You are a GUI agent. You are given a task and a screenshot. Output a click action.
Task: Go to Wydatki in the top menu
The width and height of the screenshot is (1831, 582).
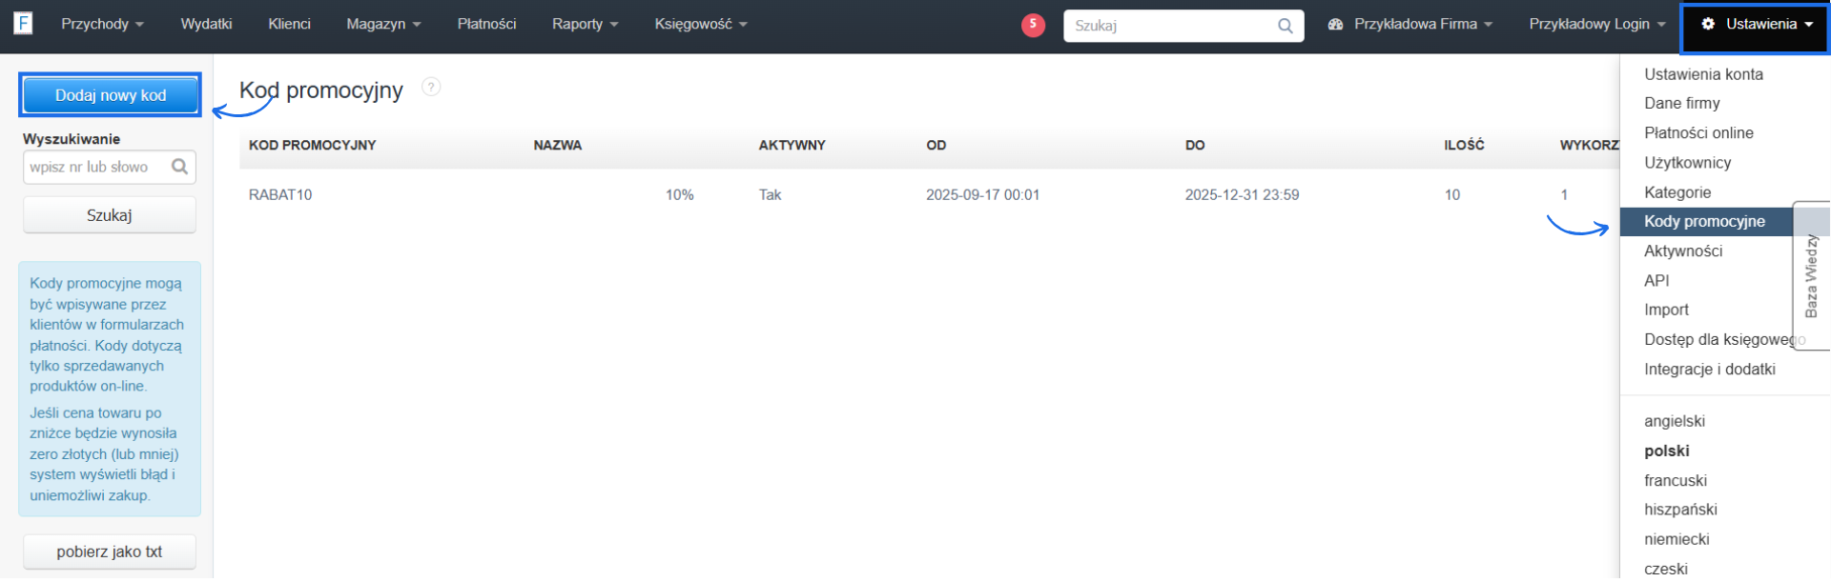pyautogui.click(x=206, y=24)
